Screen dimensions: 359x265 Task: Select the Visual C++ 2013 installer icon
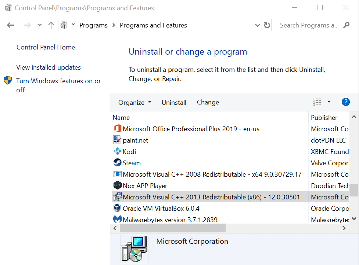[x=118, y=196]
